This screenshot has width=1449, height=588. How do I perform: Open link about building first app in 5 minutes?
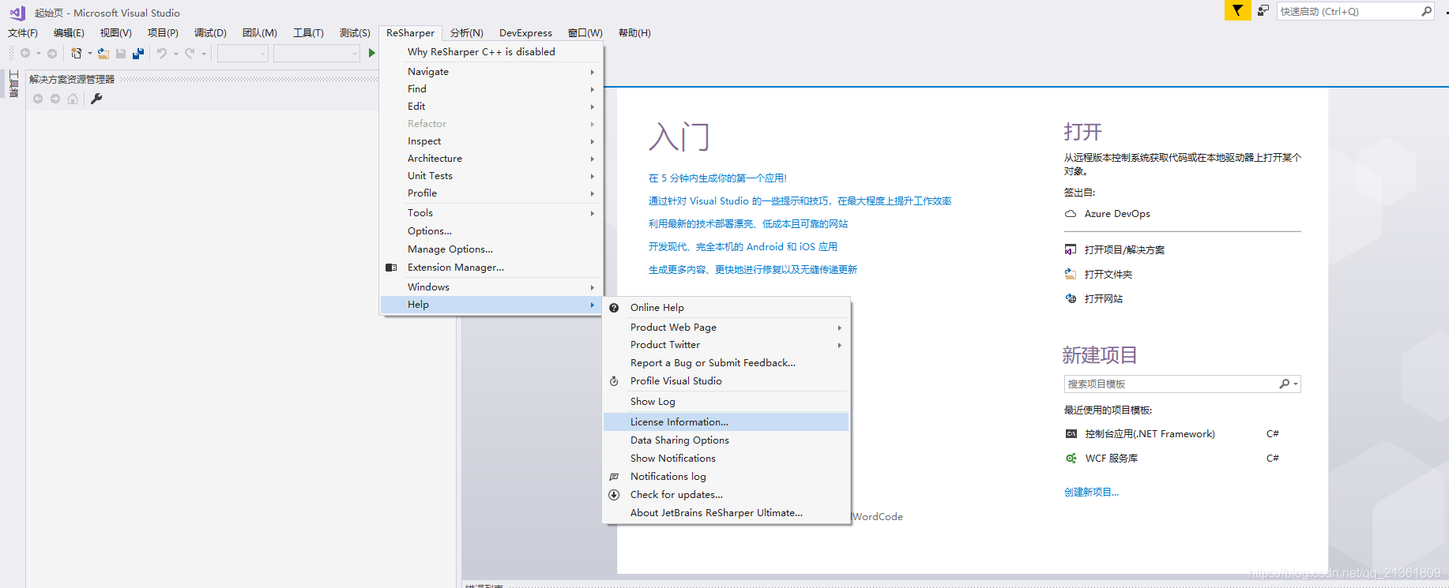[x=717, y=178]
